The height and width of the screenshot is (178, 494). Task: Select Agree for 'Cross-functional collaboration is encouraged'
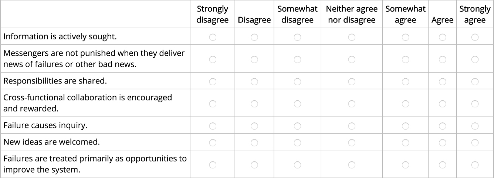(442, 104)
